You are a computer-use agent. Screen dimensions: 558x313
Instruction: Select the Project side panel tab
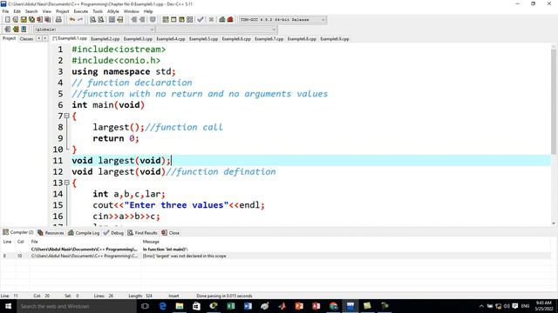click(x=9, y=38)
